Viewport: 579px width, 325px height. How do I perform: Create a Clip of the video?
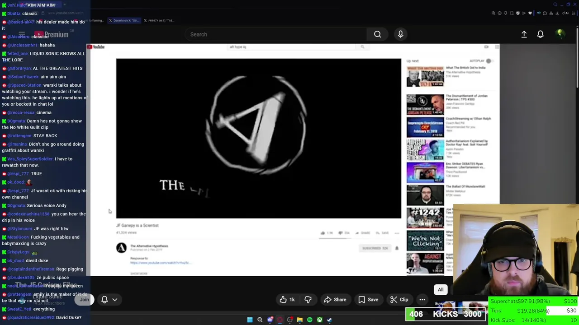pyautogui.click(x=399, y=300)
